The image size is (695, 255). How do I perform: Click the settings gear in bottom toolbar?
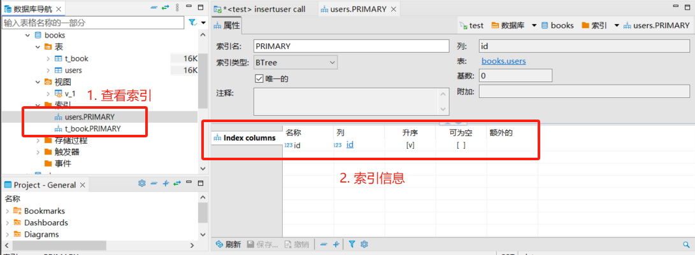[x=364, y=244]
